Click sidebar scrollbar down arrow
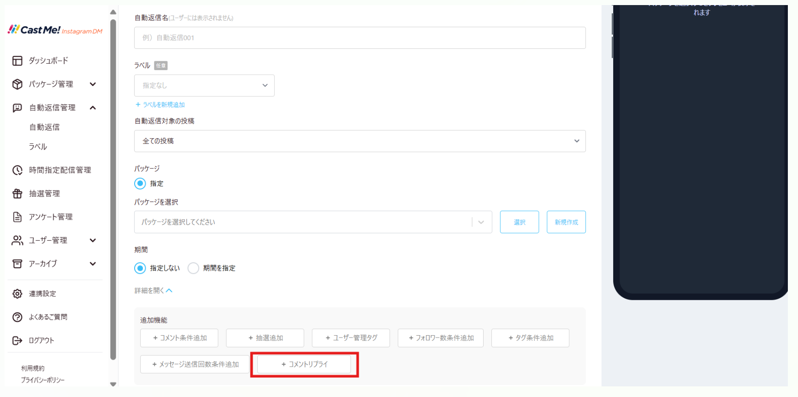This screenshot has height=397, width=798. 113,384
